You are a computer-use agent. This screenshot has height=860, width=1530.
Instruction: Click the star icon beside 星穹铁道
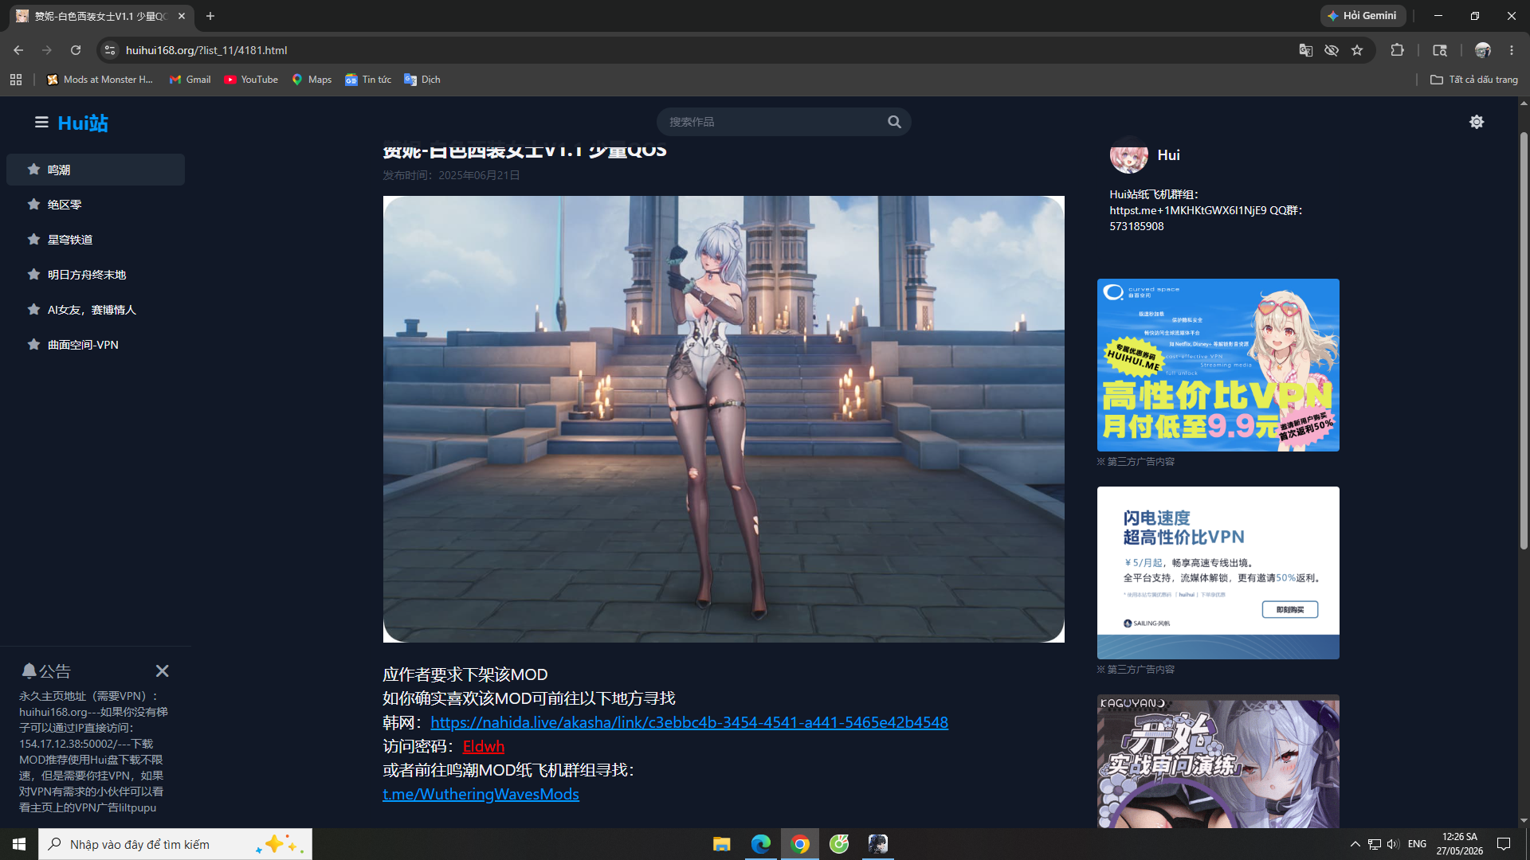(x=33, y=239)
